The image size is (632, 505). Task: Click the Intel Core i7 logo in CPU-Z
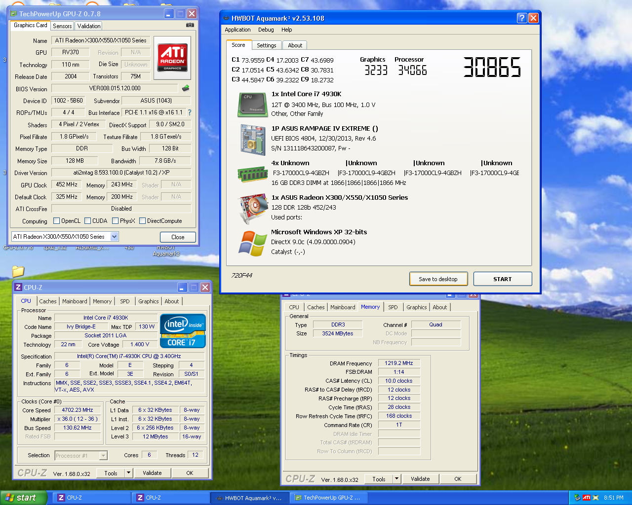(183, 331)
